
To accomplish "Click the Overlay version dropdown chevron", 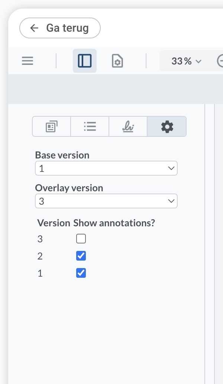I will (171, 201).
